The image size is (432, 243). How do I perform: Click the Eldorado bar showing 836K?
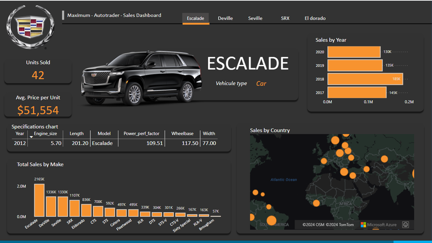coord(86,210)
